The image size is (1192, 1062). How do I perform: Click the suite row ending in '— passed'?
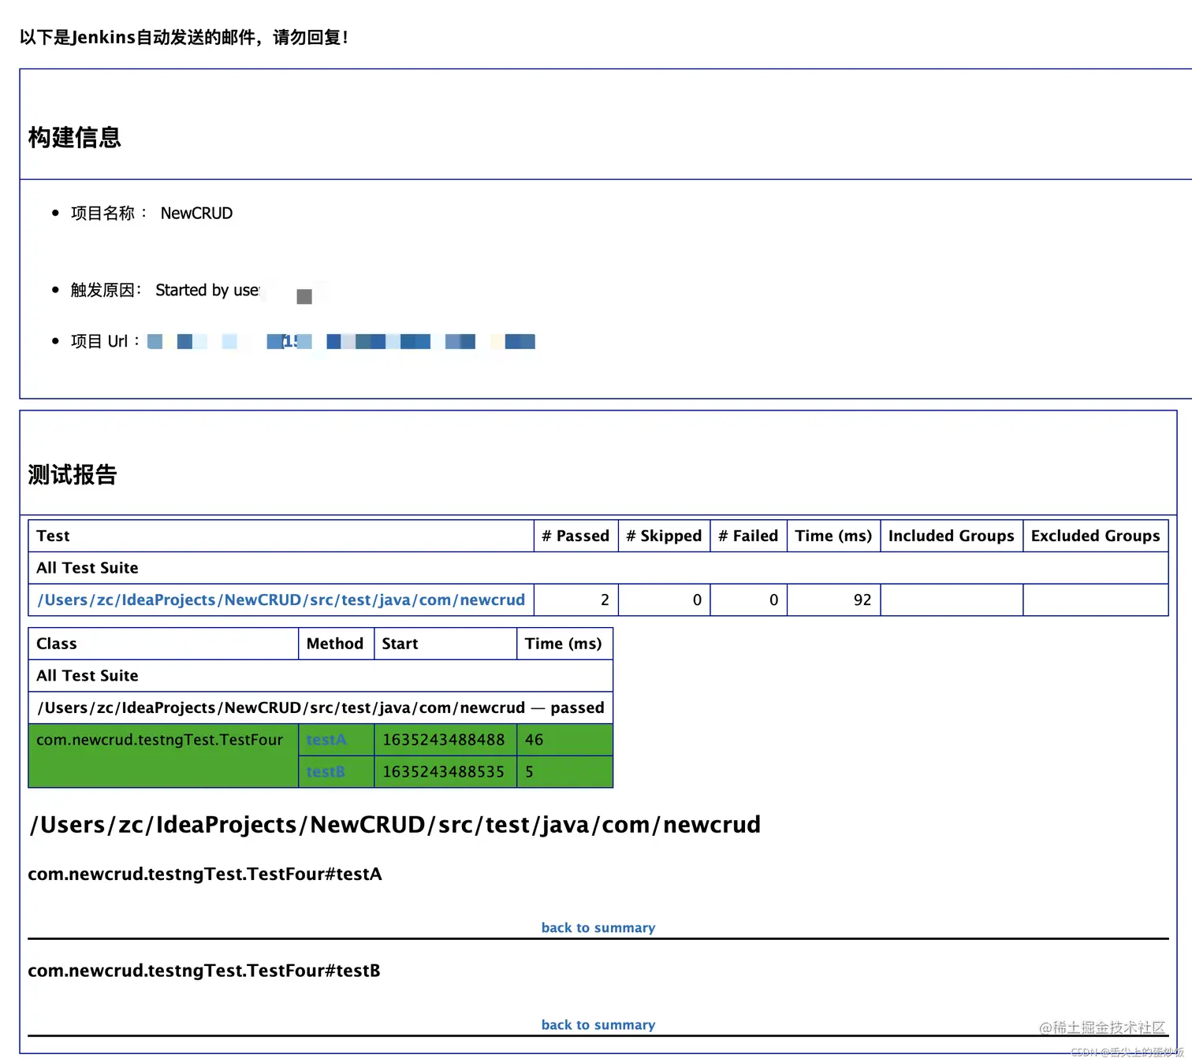click(320, 707)
